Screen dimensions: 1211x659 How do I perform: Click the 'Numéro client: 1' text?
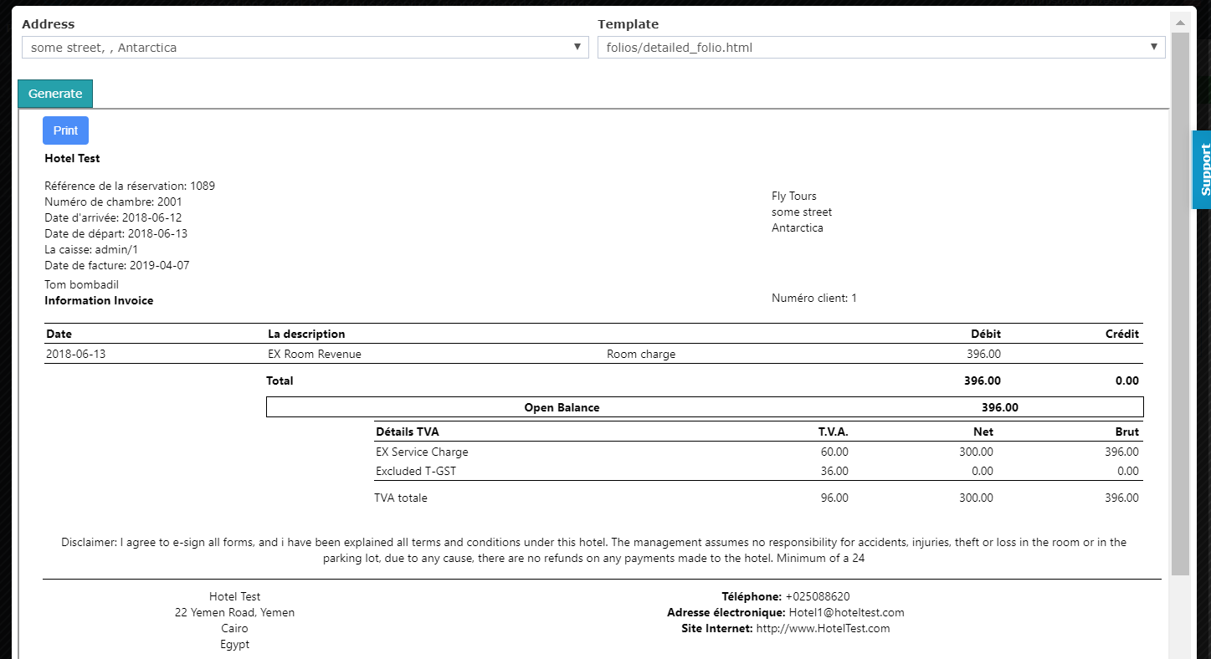(x=814, y=298)
